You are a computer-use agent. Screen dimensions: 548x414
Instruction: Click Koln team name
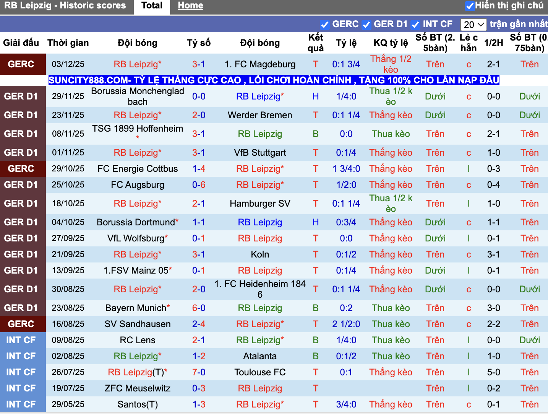[260, 254]
